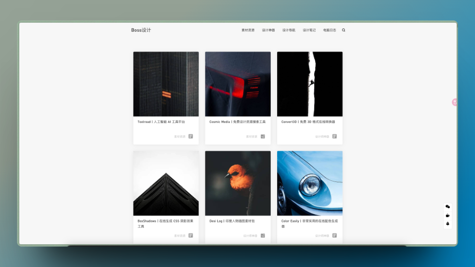This screenshot has width=475, height=267.
Task: Open the 电脑日志 menu item
Action: (x=330, y=30)
